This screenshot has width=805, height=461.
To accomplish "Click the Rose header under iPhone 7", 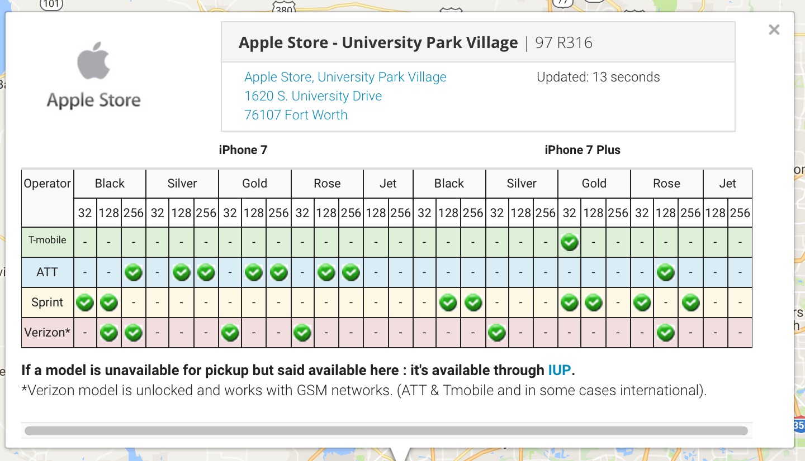I will pyautogui.click(x=327, y=184).
